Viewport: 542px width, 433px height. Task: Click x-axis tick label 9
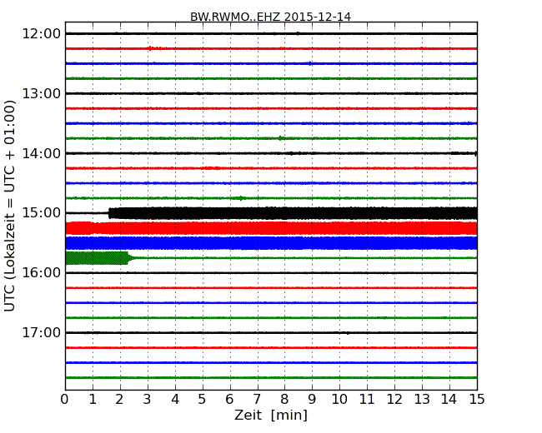click(312, 400)
